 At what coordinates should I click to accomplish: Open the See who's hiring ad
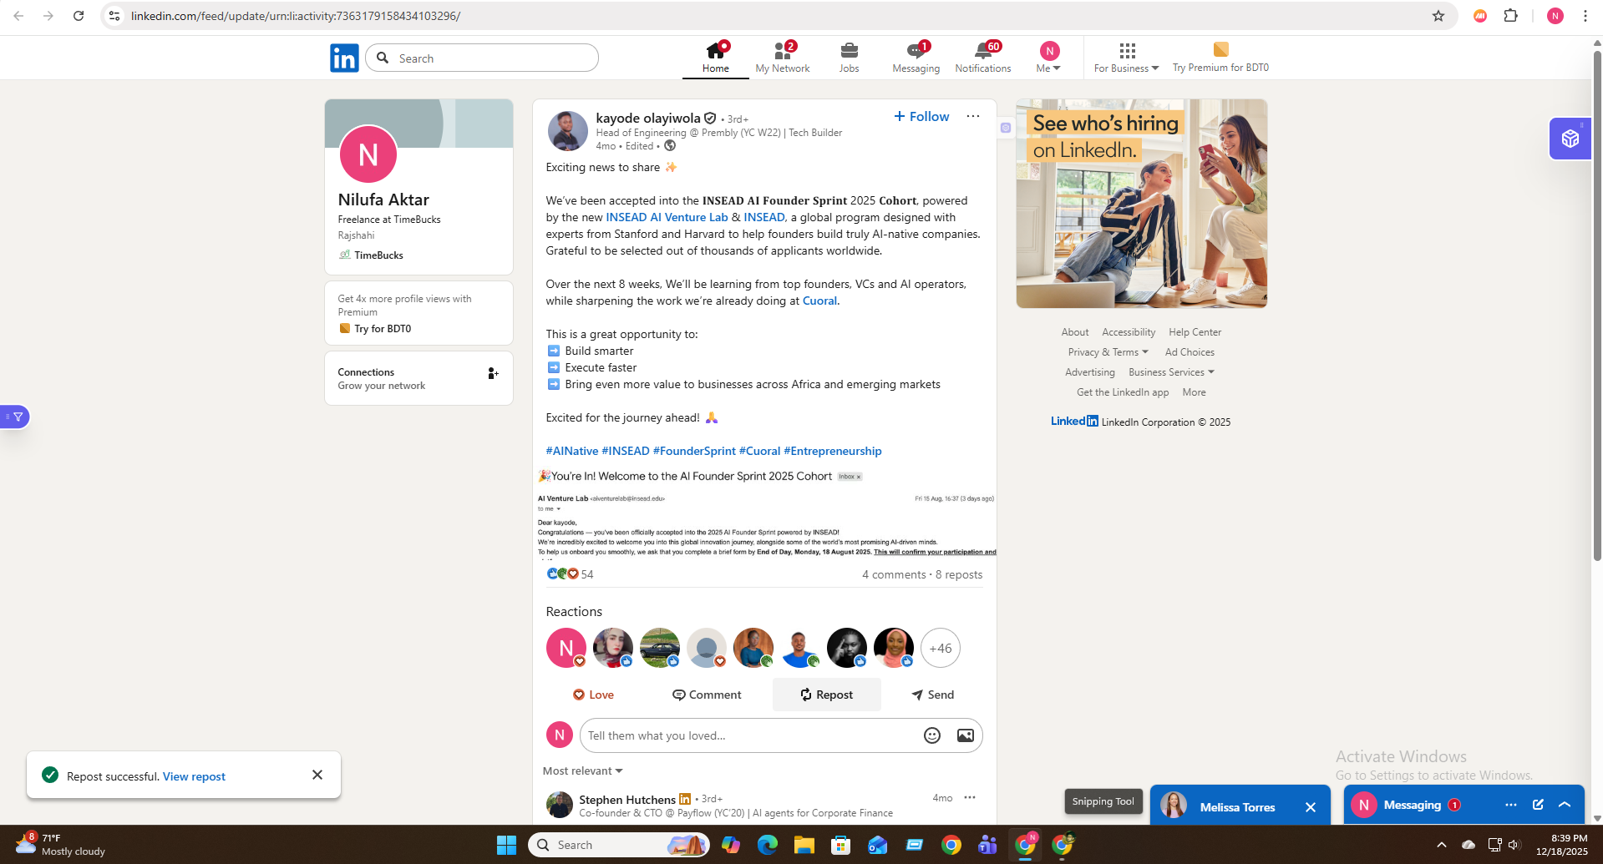1141,204
